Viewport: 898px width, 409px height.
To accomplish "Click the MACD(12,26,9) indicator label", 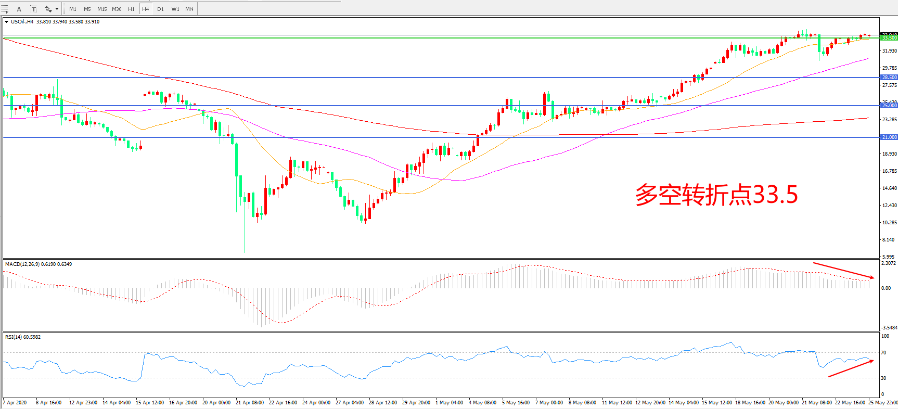I will tap(39, 264).
